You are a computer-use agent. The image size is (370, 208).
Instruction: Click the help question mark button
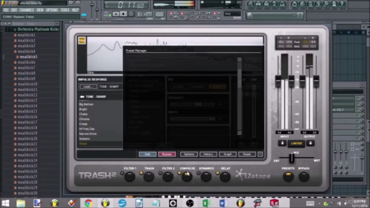pyautogui.click(x=260, y=154)
